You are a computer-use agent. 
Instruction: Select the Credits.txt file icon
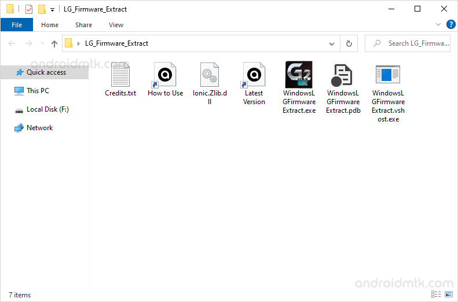(x=120, y=75)
